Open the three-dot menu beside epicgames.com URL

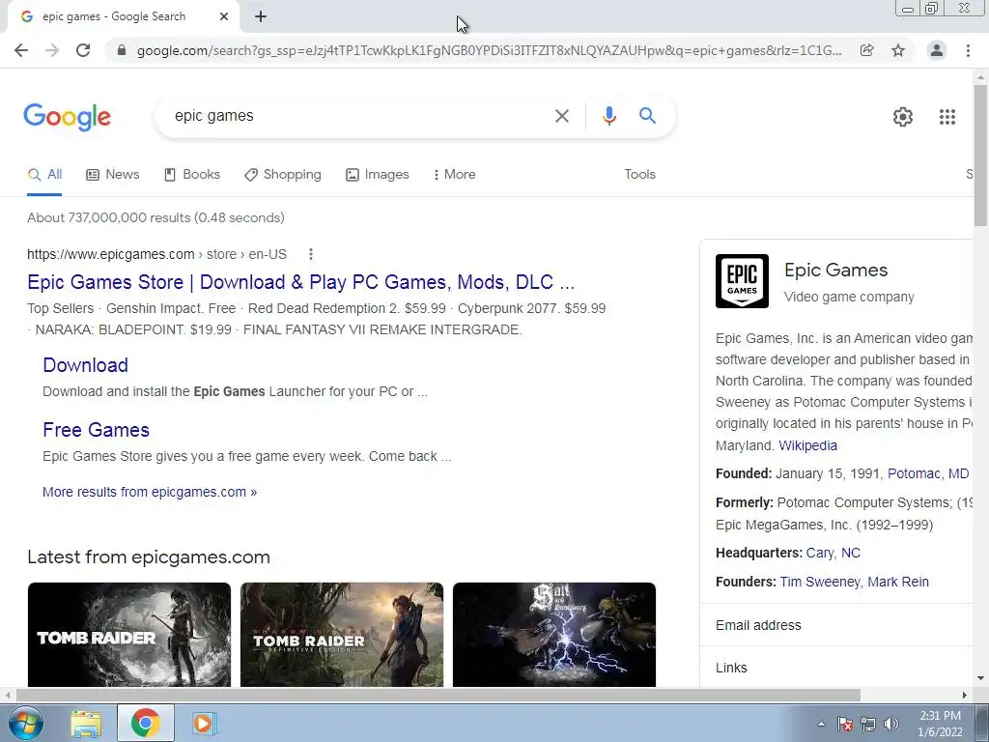click(310, 254)
